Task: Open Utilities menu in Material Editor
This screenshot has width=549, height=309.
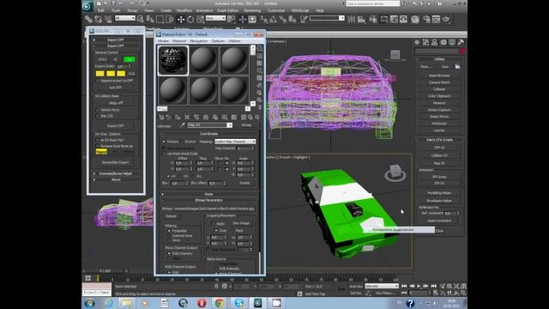Action: (x=234, y=41)
